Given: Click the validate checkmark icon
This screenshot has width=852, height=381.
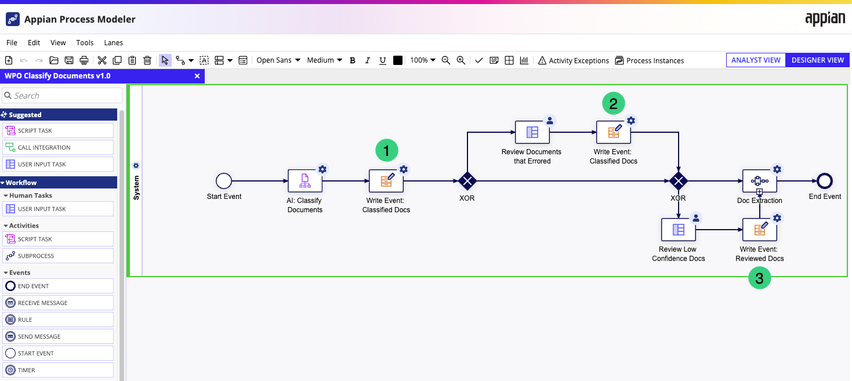Looking at the screenshot, I should [x=479, y=60].
